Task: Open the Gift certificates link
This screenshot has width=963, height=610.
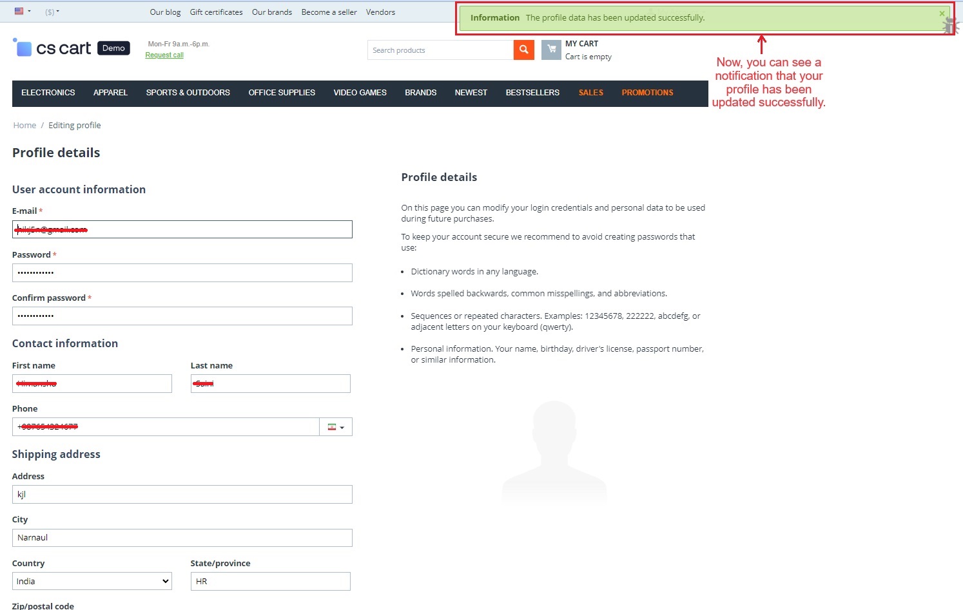Action: [x=217, y=12]
